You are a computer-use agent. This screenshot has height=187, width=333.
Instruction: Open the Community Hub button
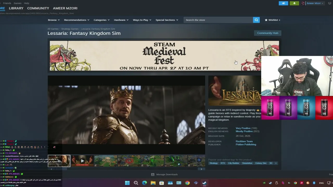[x=268, y=33]
